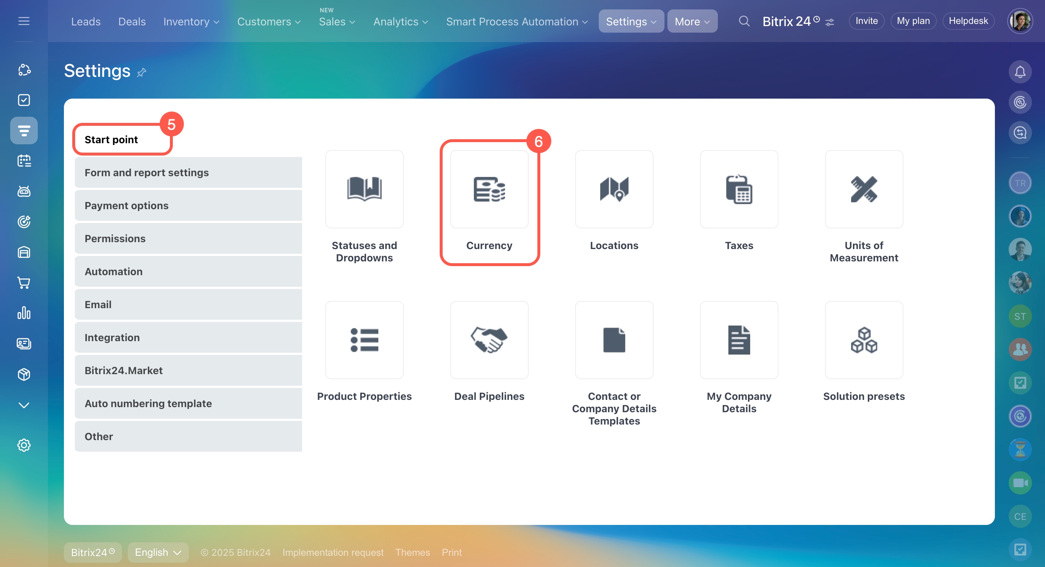This screenshot has height=567, width=1045.
Task: Open the English language selector
Action: [158, 552]
